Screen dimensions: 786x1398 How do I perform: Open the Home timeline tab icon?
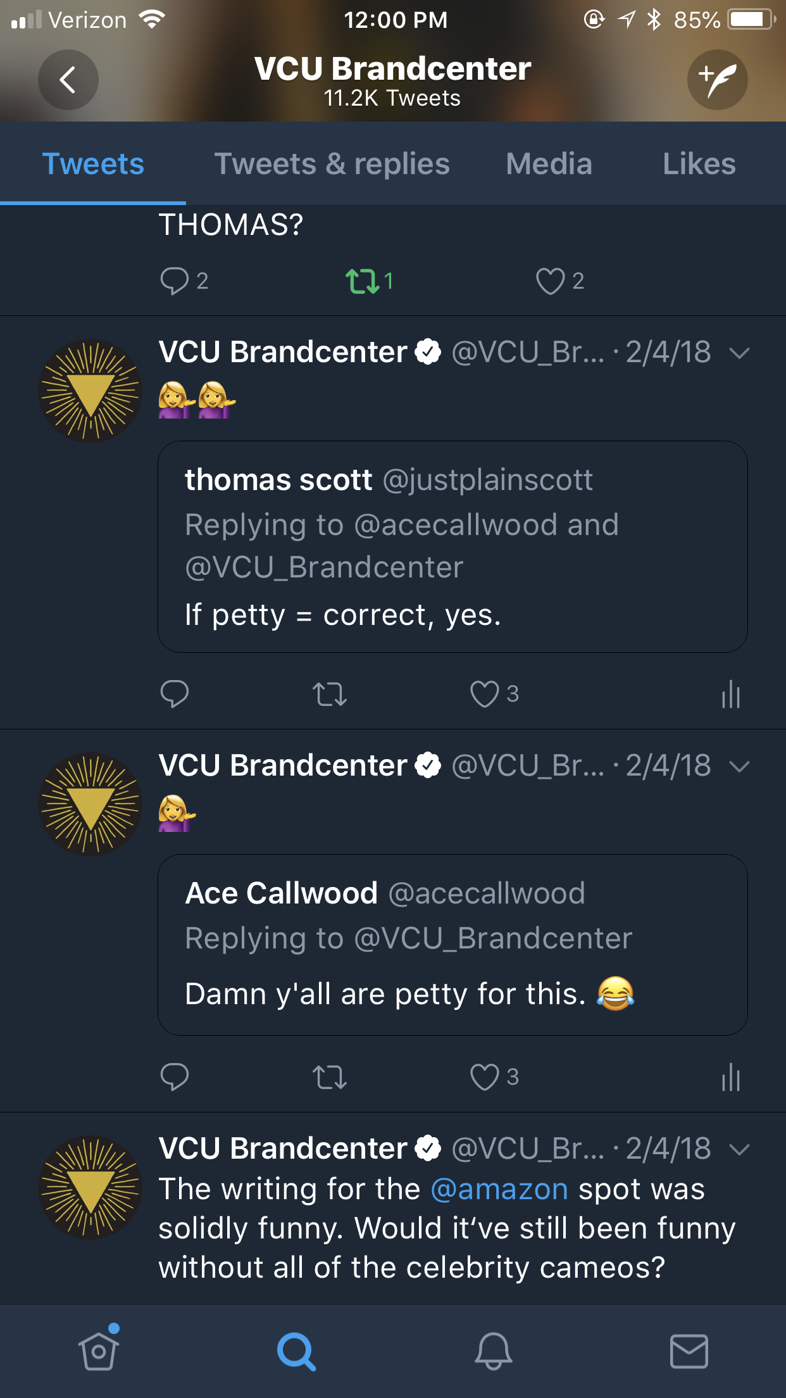click(99, 1351)
